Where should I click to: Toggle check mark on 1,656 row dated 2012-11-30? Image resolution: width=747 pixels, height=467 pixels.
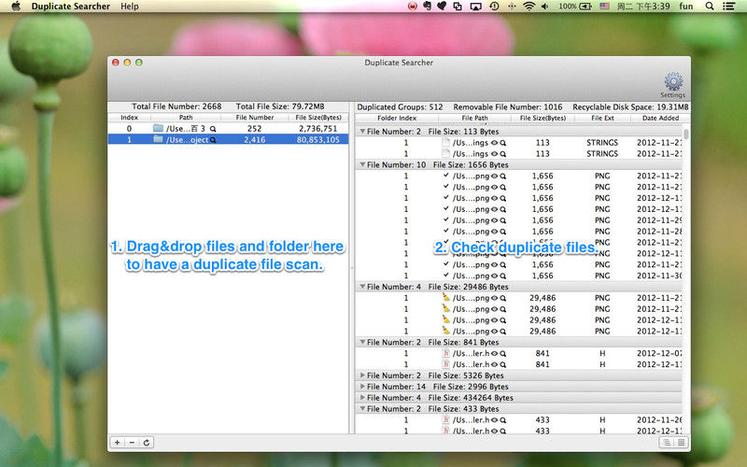(446, 275)
